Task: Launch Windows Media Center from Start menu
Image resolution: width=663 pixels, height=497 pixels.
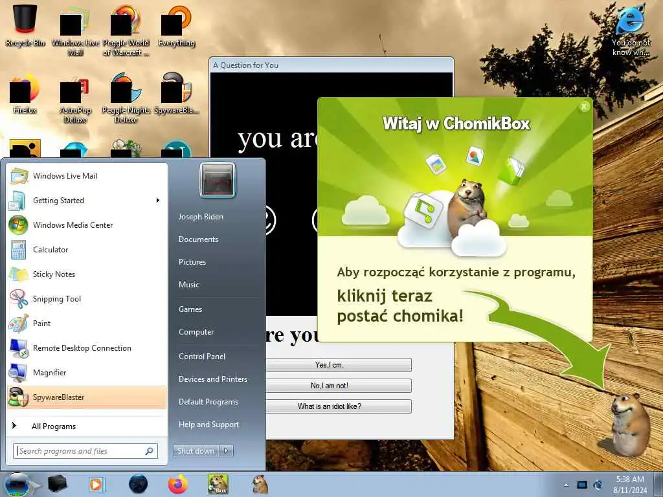Action: coord(87,225)
